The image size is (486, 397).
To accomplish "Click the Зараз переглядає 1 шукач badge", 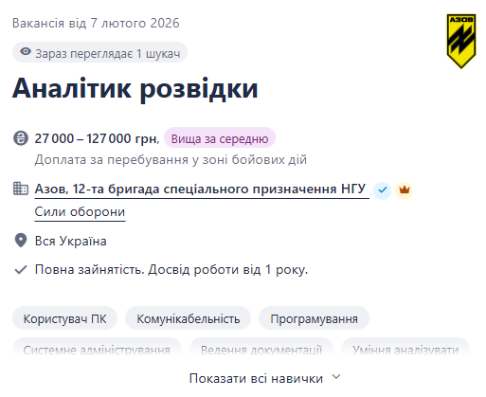I will point(99,52).
